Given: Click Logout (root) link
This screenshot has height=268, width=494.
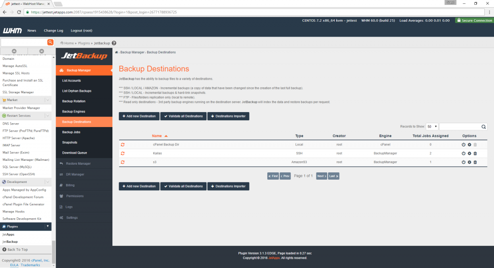Looking at the screenshot, I should tap(81, 30).
